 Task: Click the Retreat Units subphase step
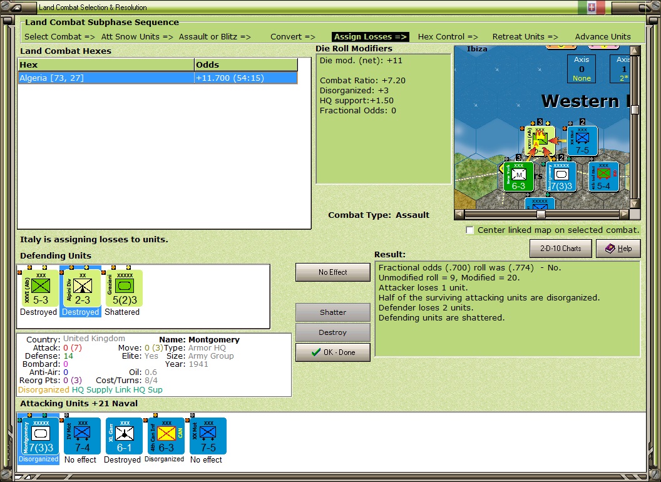click(x=525, y=37)
